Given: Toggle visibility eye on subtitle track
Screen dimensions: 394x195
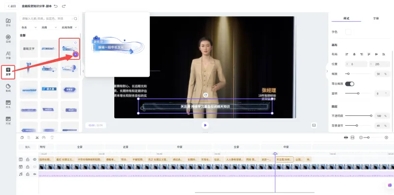Looking at the screenshot, I should 34,160.
